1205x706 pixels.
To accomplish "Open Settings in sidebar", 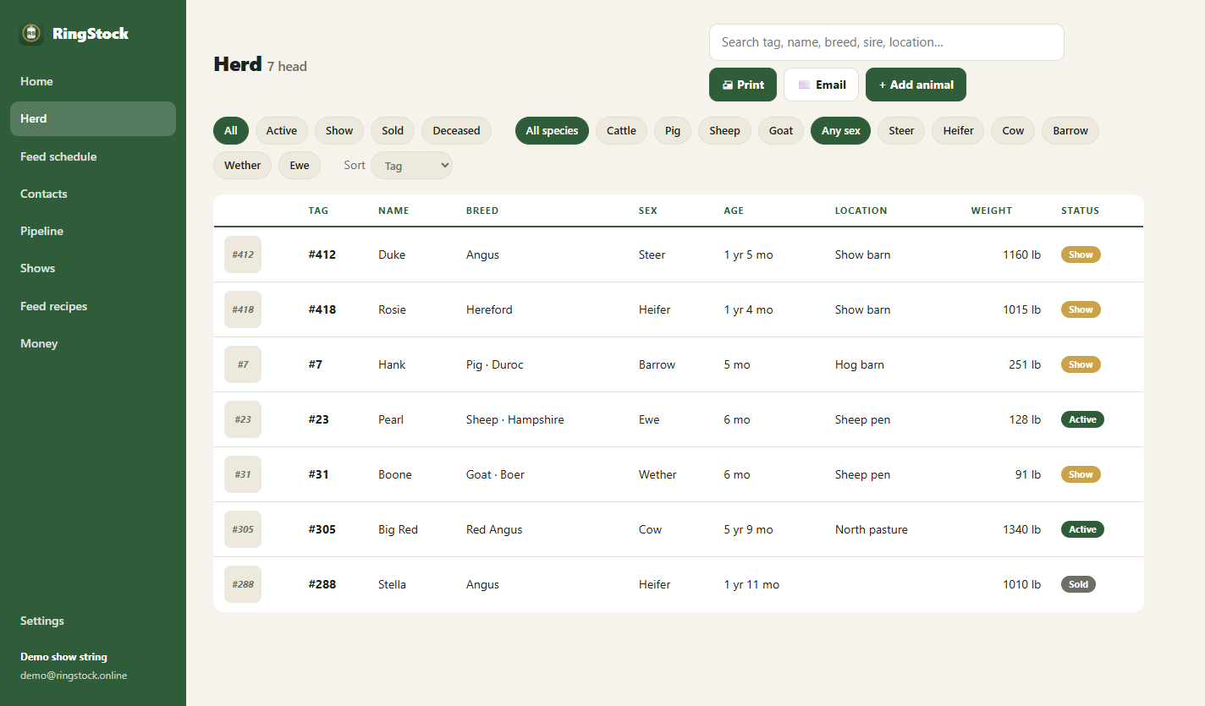I will click(x=93, y=621).
